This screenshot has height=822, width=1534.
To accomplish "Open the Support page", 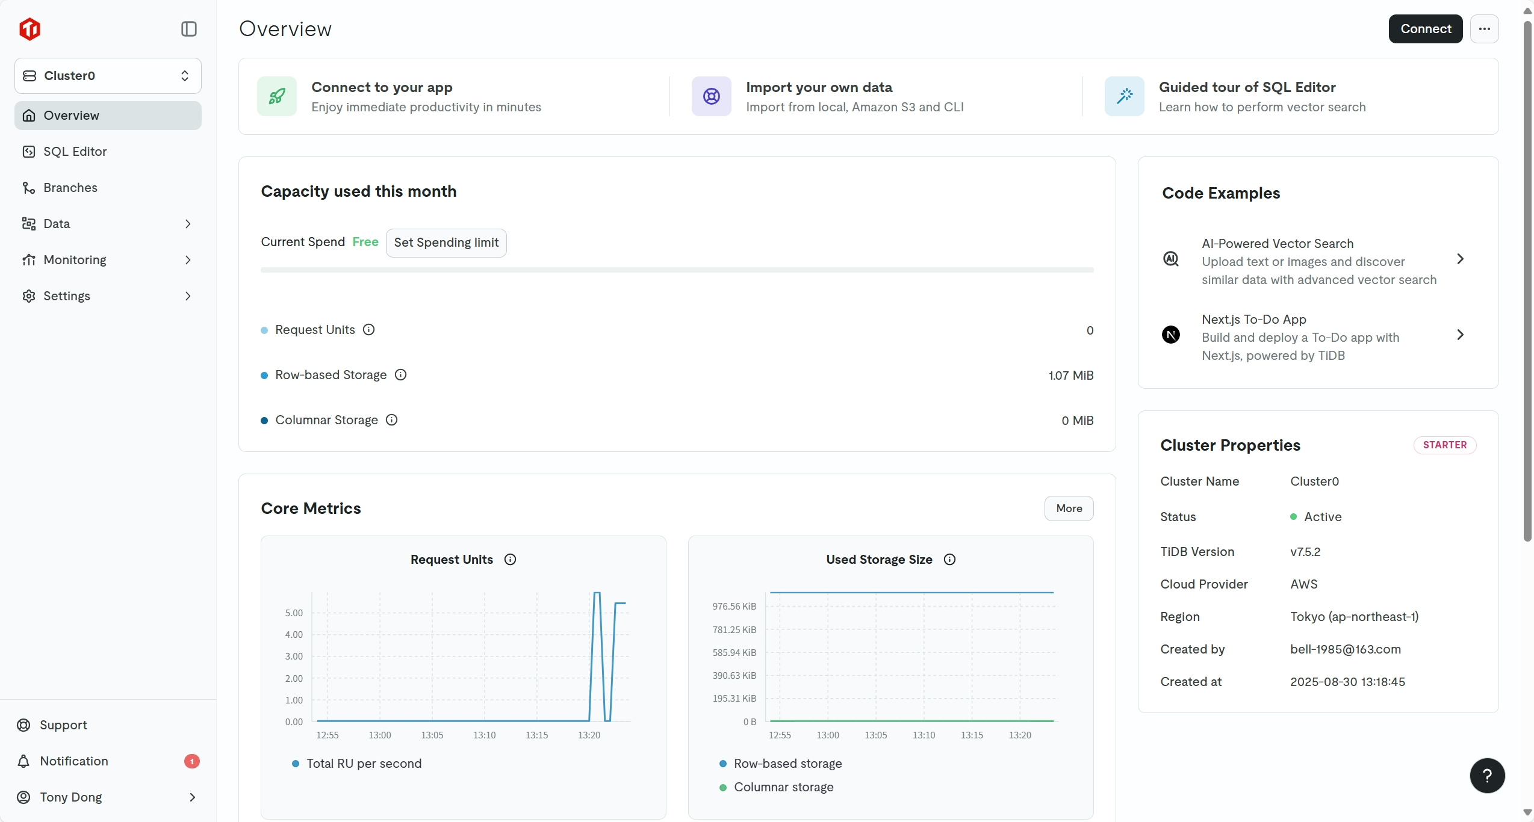I will click(x=108, y=725).
